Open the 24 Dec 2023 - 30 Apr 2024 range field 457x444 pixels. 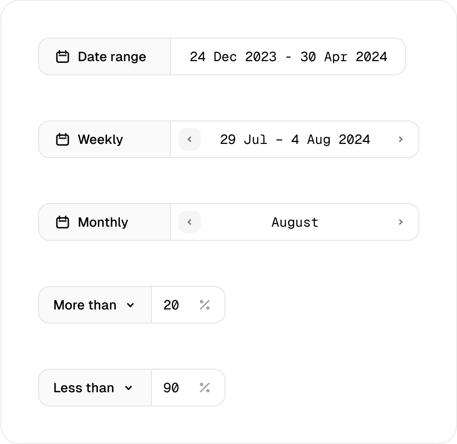click(288, 57)
